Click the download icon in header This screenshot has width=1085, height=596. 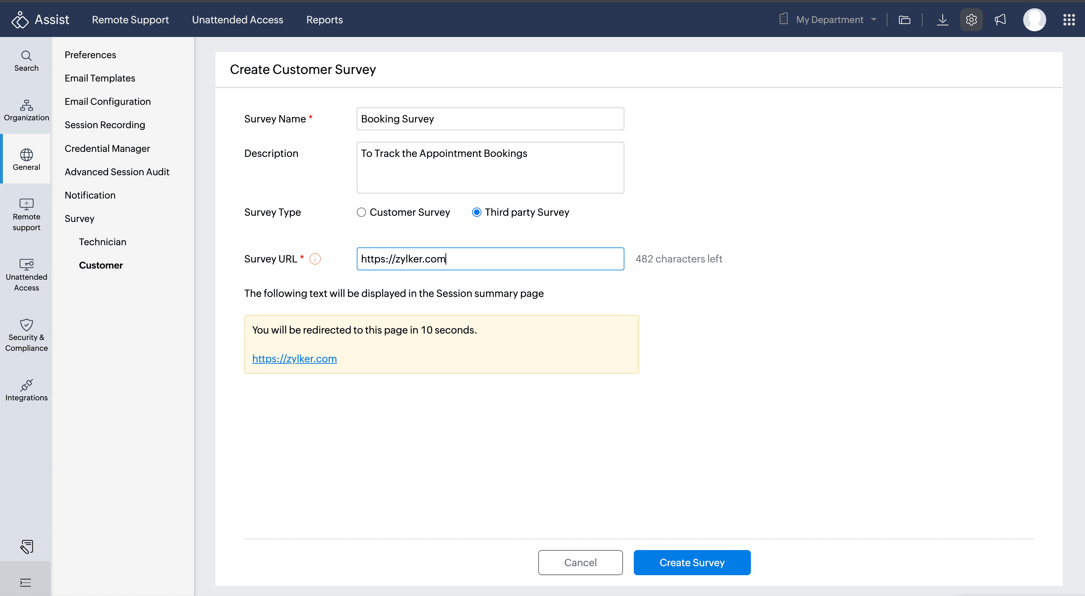pyautogui.click(x=942, y=20)
